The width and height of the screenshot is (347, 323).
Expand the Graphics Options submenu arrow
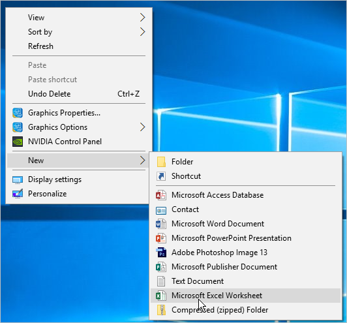point(142,127)
